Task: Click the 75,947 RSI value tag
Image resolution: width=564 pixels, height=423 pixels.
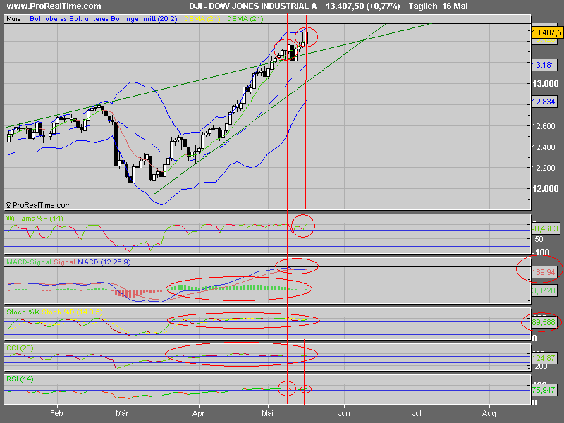Action: pyautogui.click(x=544, y=390)
